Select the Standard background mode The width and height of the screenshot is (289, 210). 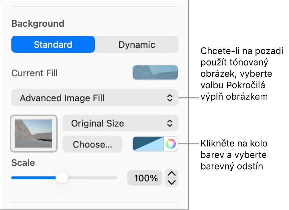coord(53,44)
